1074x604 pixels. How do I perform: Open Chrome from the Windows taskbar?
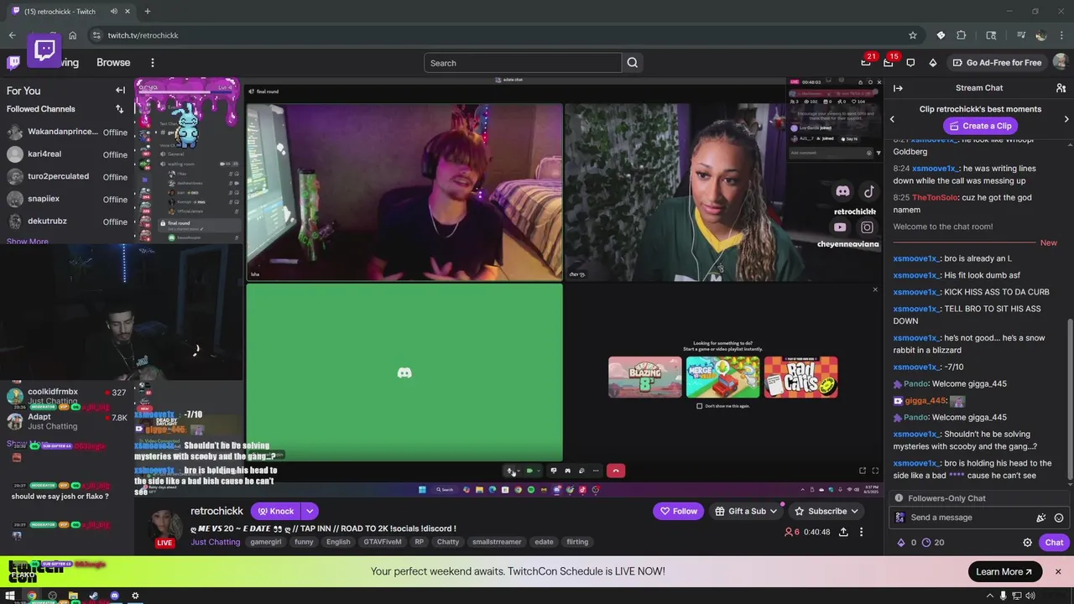[31, 596]
